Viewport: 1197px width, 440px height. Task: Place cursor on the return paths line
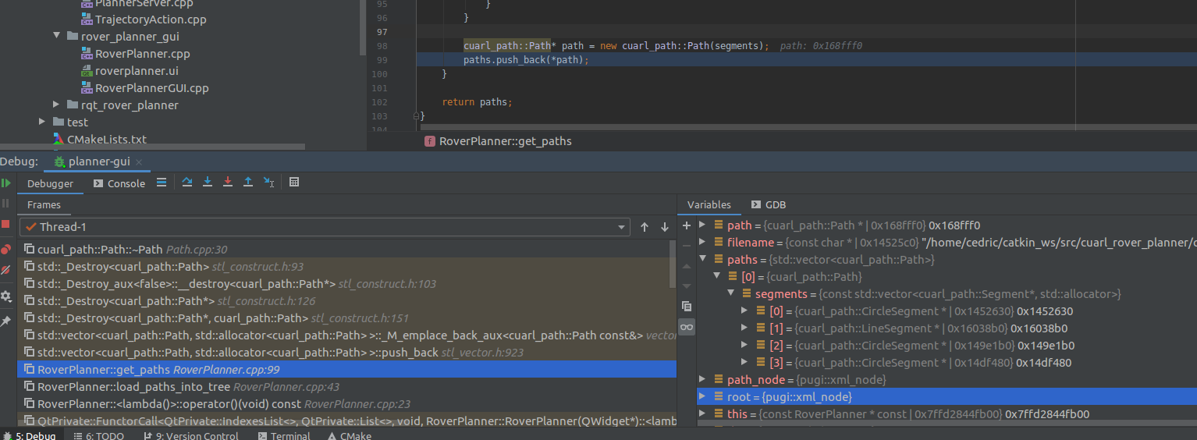click(x=477, y=102)
